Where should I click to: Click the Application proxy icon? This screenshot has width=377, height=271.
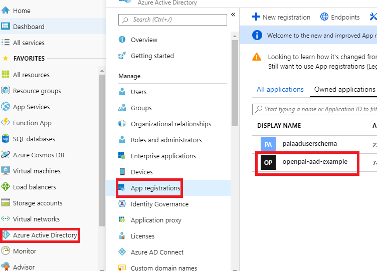[122, 219]
